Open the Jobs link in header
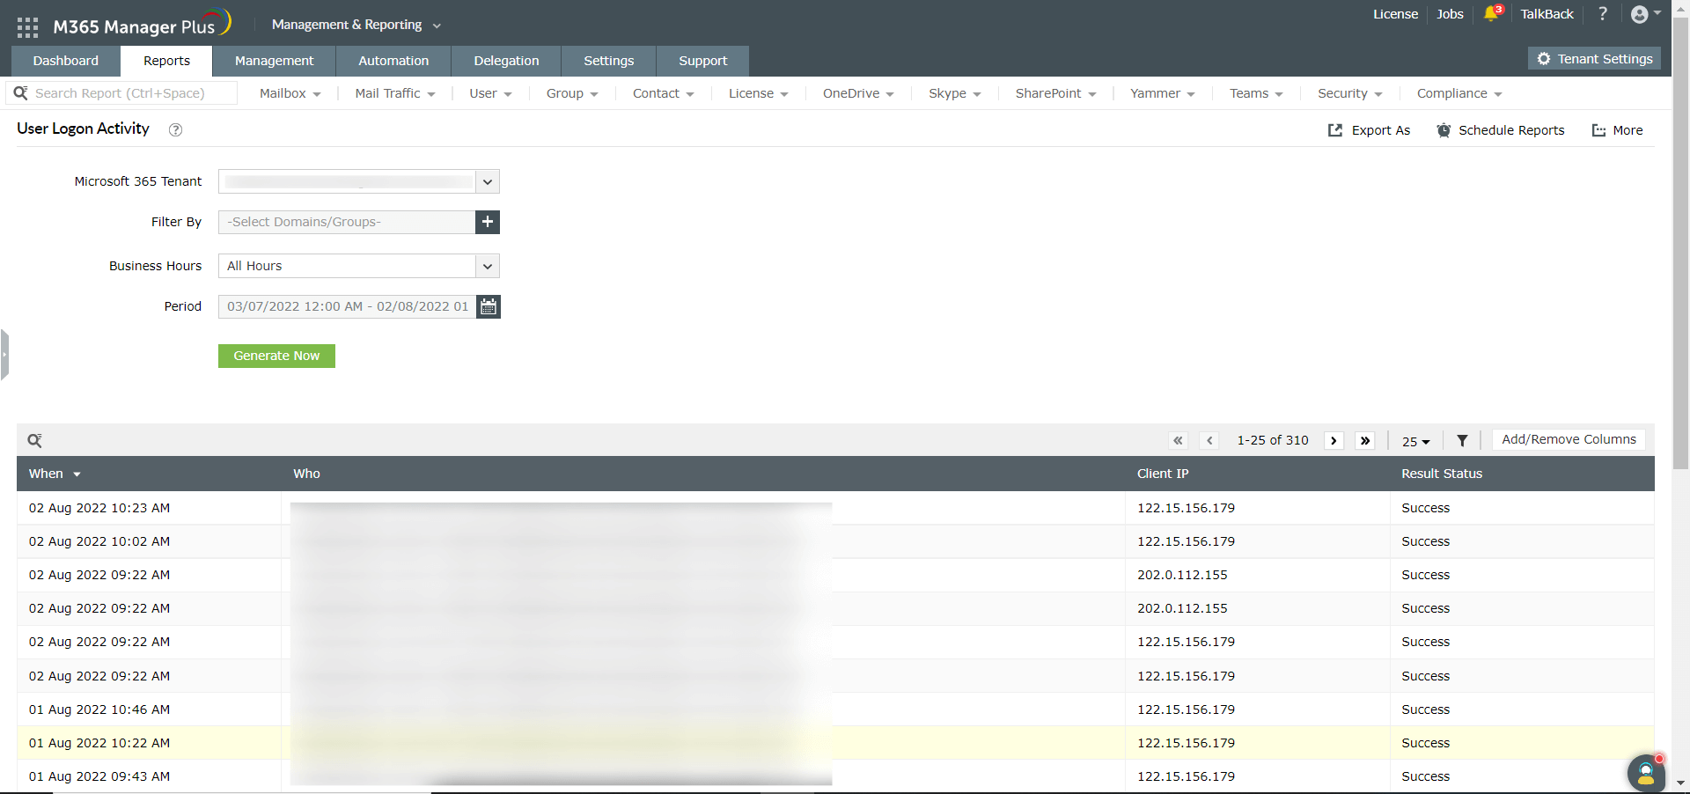This screenshot has width=1690, height=794. click(x=1450, y=14)
